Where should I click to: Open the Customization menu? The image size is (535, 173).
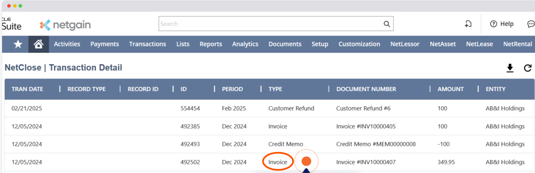[359, 44]
